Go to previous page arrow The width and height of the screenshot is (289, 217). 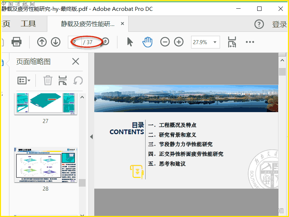pyautogui.click(x=42, y=42)
